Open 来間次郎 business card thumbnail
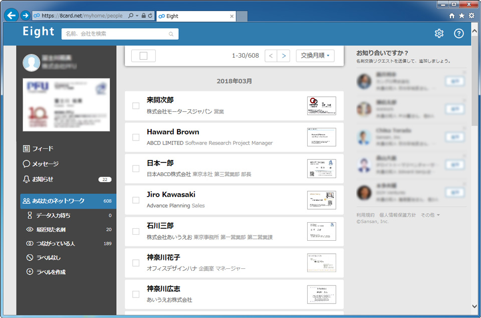Image resolution: width=481 pixels, height=318 pixels. pos(322,106)
